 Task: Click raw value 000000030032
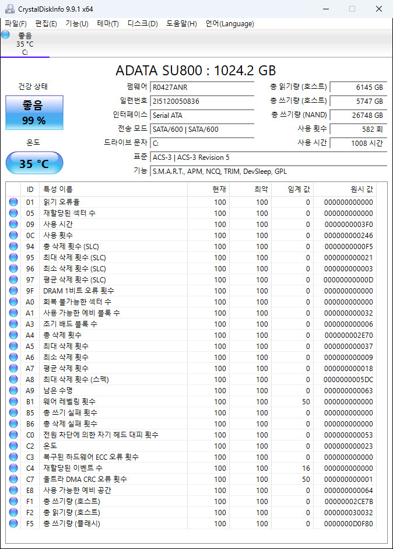coord(349,513)
